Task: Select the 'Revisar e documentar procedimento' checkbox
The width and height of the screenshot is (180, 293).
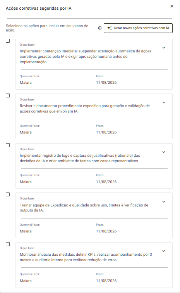Action: coord(8,95)
